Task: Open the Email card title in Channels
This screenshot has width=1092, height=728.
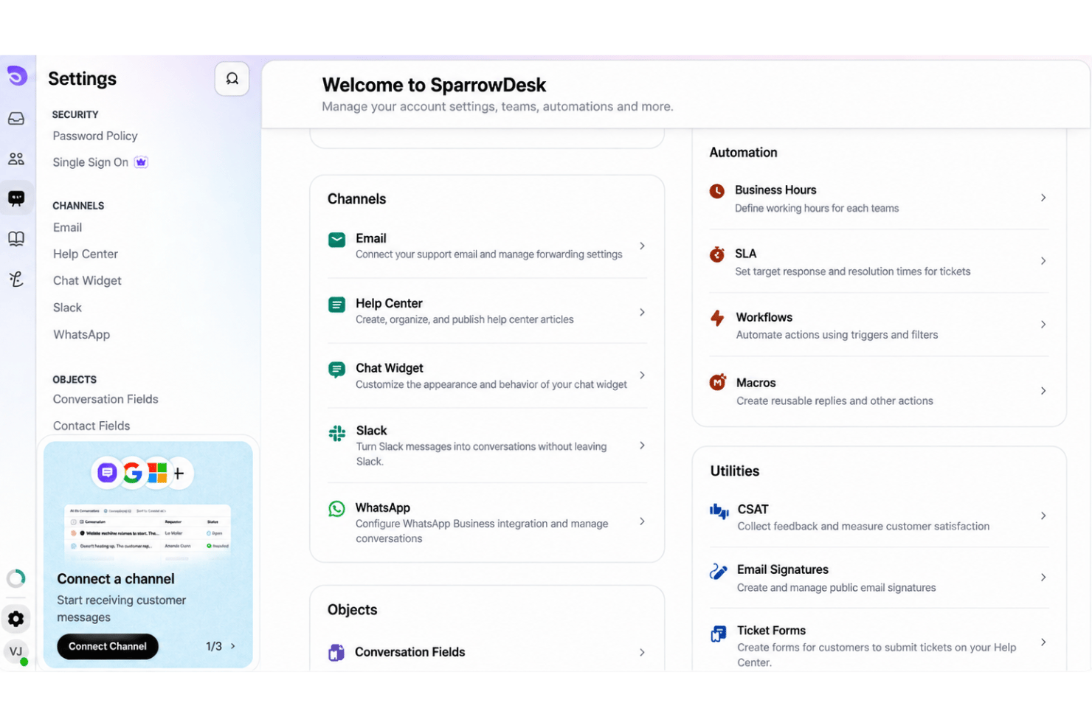Action: (371, 238)
